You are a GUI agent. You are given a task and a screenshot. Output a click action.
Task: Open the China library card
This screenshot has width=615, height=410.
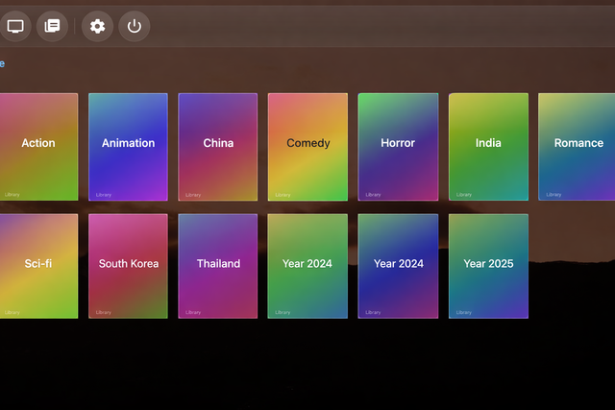point(218,146)
